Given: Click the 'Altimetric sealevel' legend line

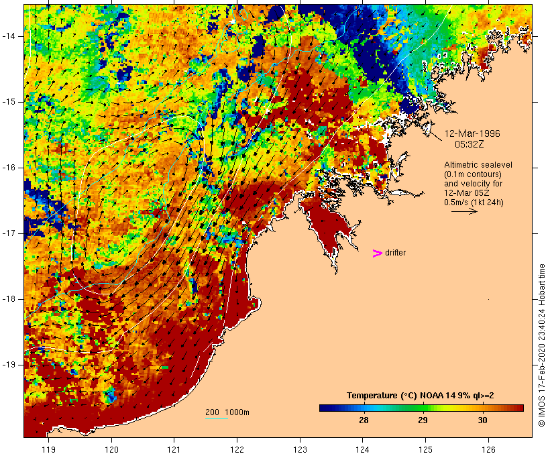Looking at the screenshot, I should 478,165.
